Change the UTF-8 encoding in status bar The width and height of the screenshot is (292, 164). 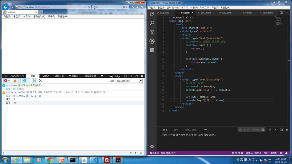coord(258,153)
